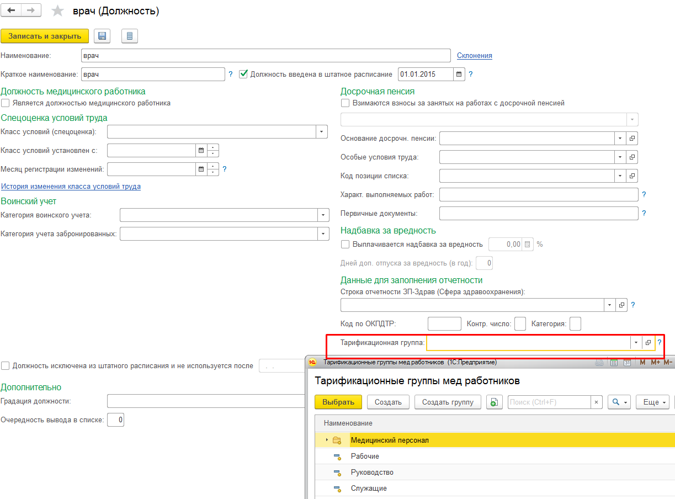This screenshot has width=675, height=499.
Task: Go forward with the right arrow button
Action: [x=31, y=10]
